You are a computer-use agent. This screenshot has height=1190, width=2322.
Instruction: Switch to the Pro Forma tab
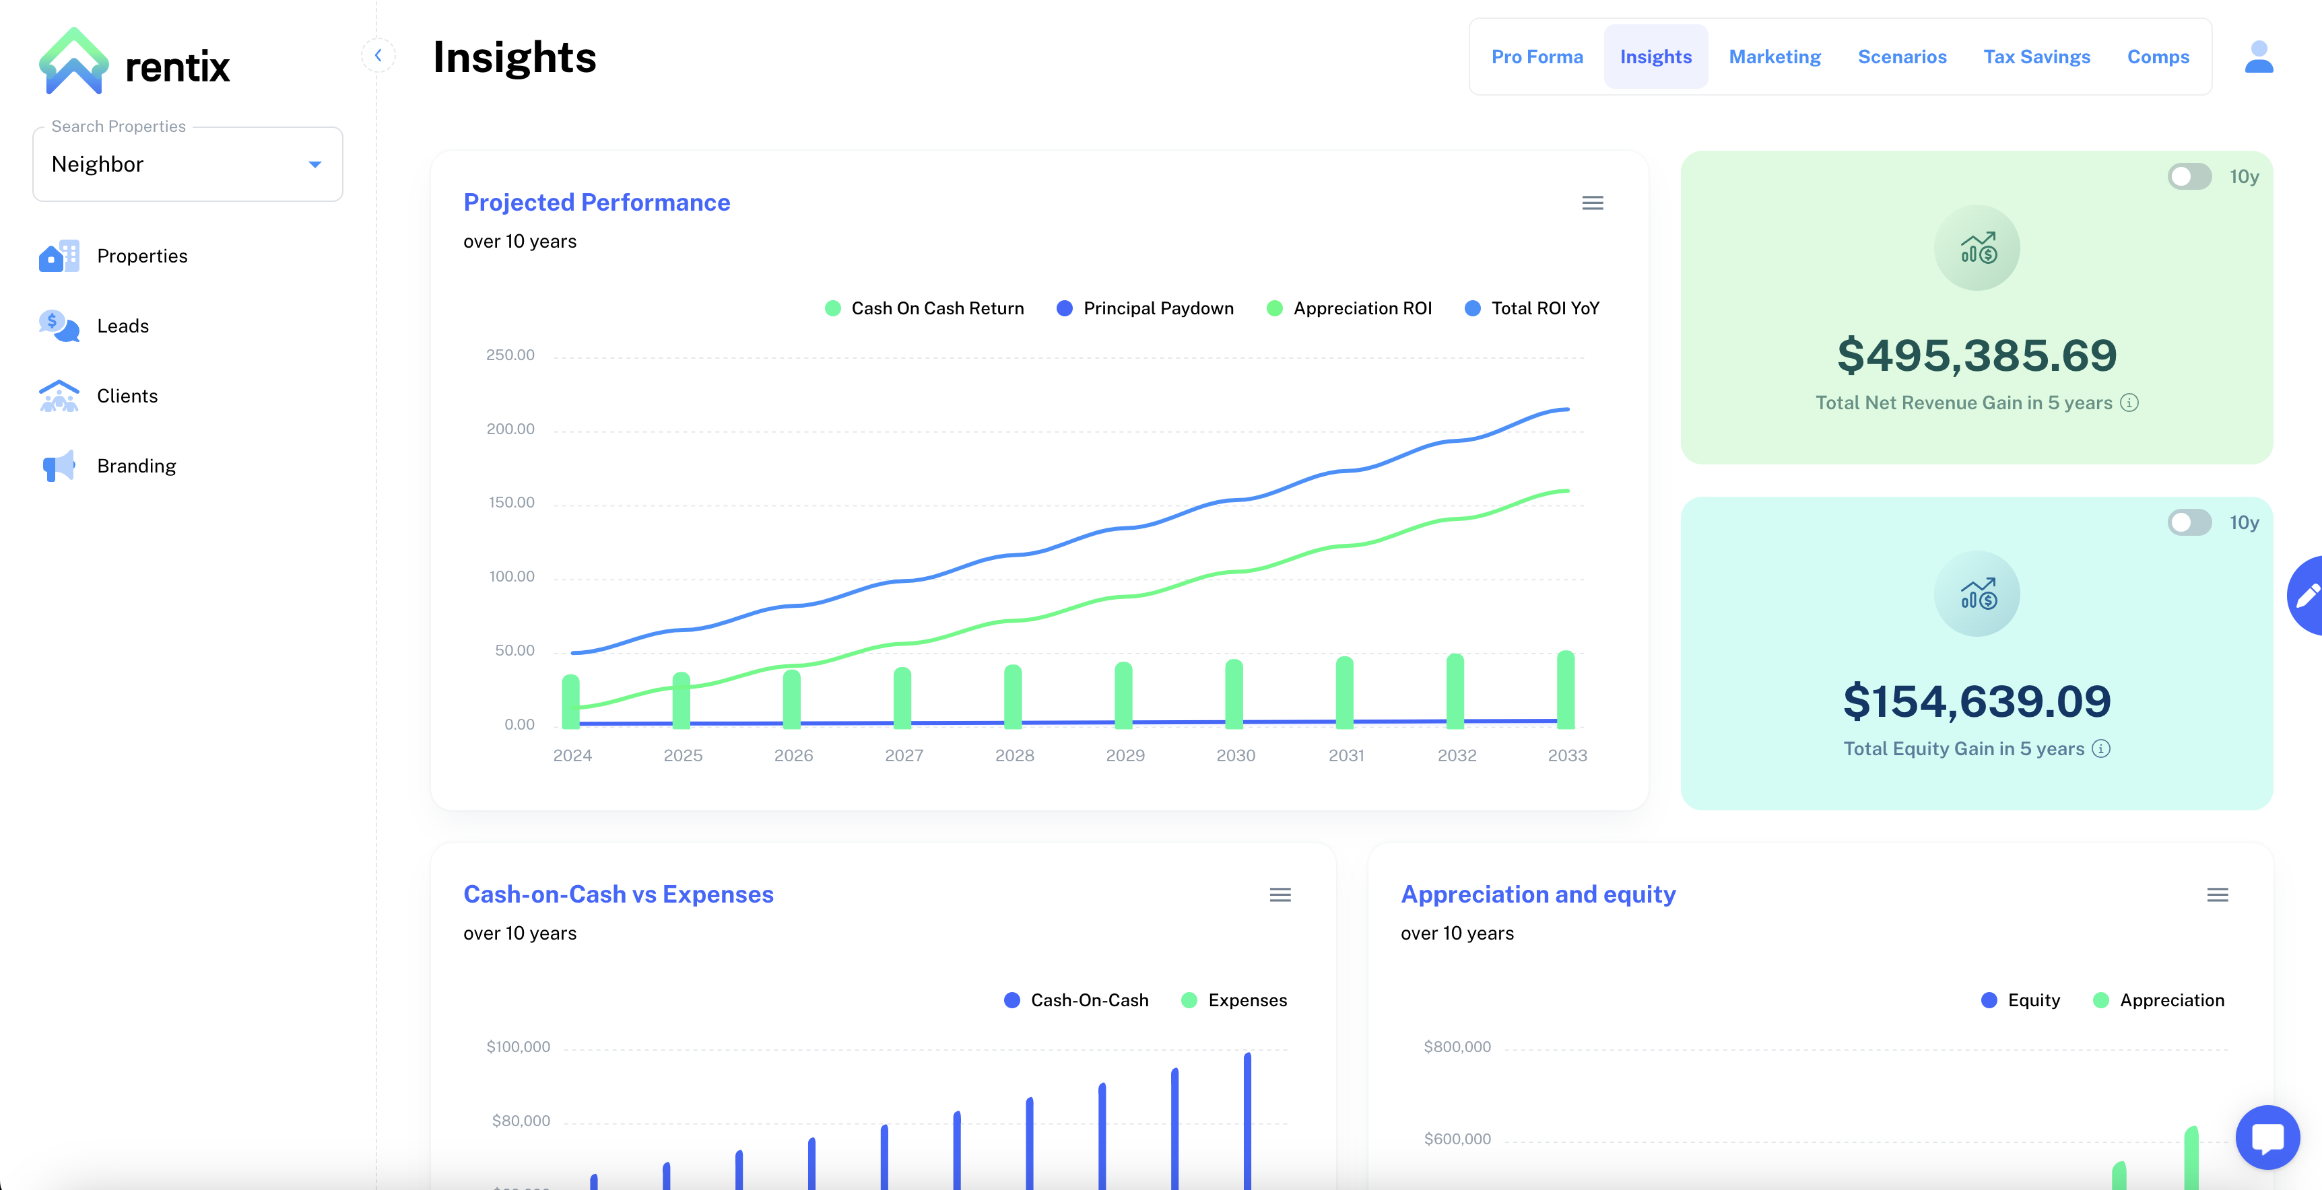1537,57
